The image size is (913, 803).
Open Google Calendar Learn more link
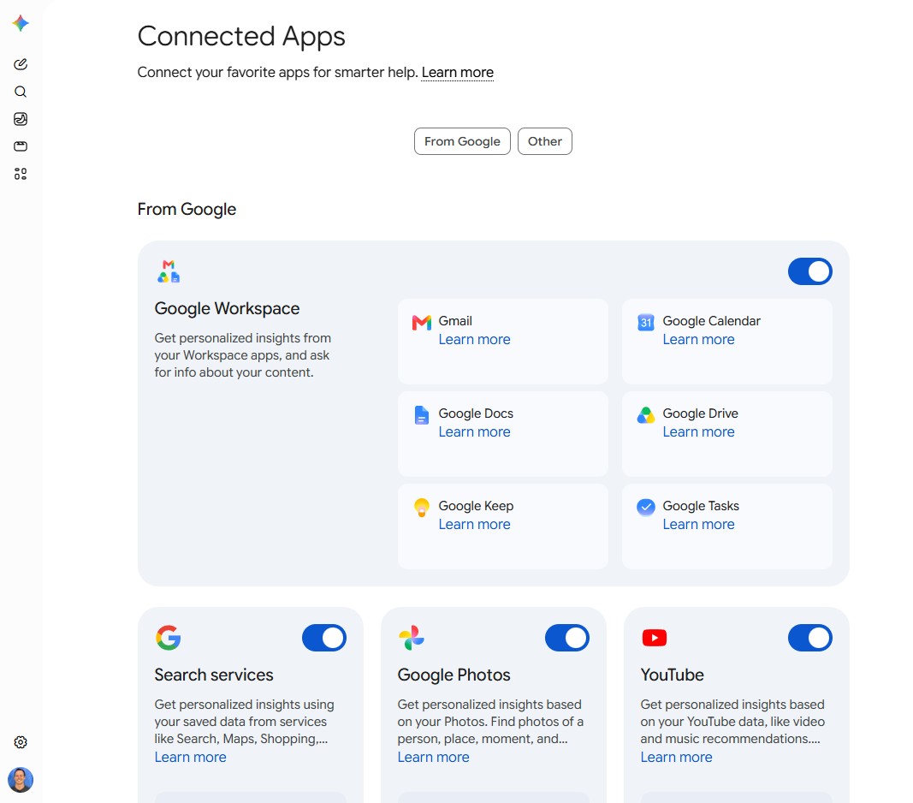699,340
